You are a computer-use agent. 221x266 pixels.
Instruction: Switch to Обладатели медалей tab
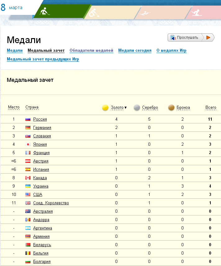91,51
